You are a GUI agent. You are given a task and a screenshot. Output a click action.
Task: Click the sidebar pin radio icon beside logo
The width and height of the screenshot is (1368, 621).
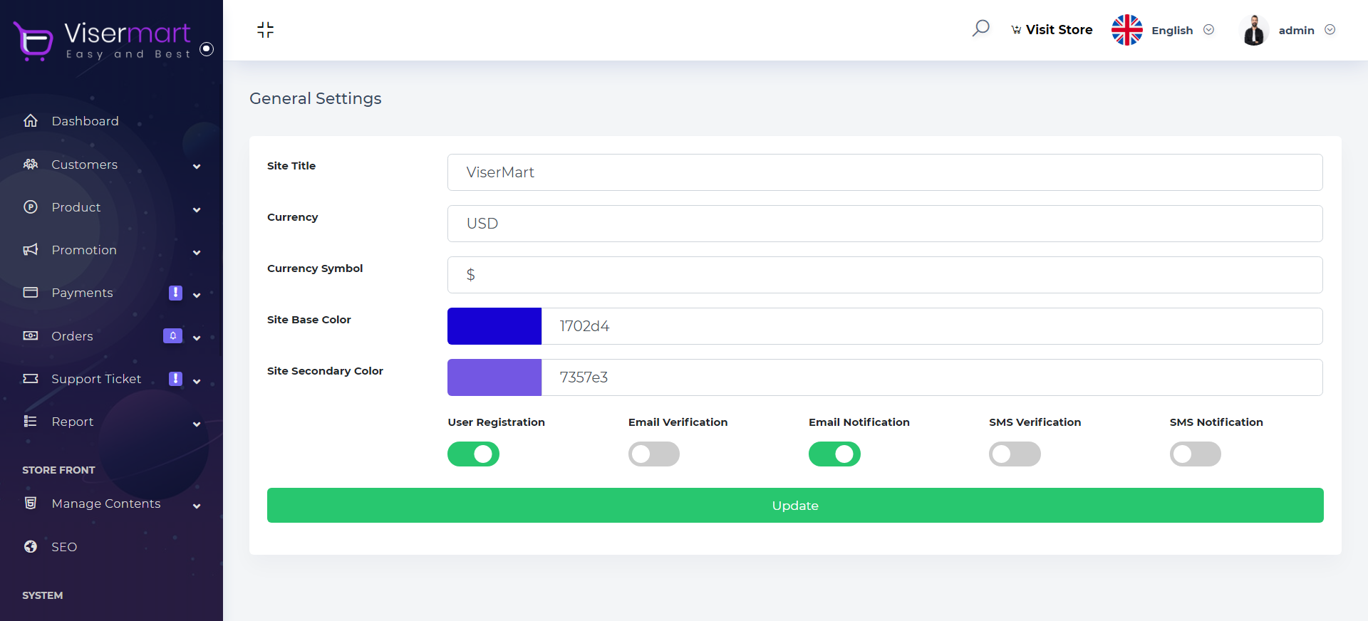[x=207, y=49]
